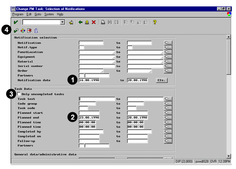Screen dimensions: 236x169
Task: Click the Last Page icon
Action: pos(146,22)
